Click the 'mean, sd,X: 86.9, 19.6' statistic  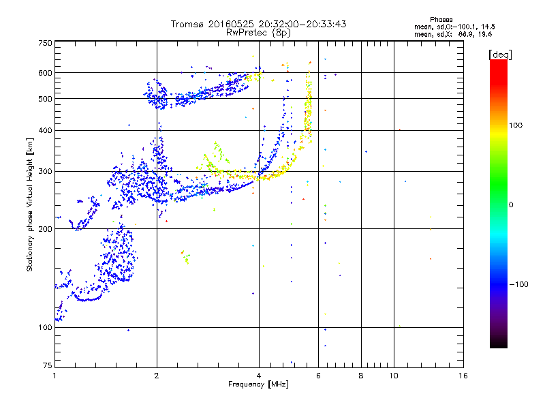[x=453, y=34]
